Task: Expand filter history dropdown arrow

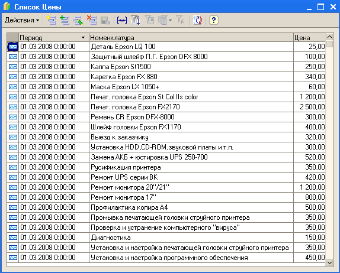Action: (170, 20)
